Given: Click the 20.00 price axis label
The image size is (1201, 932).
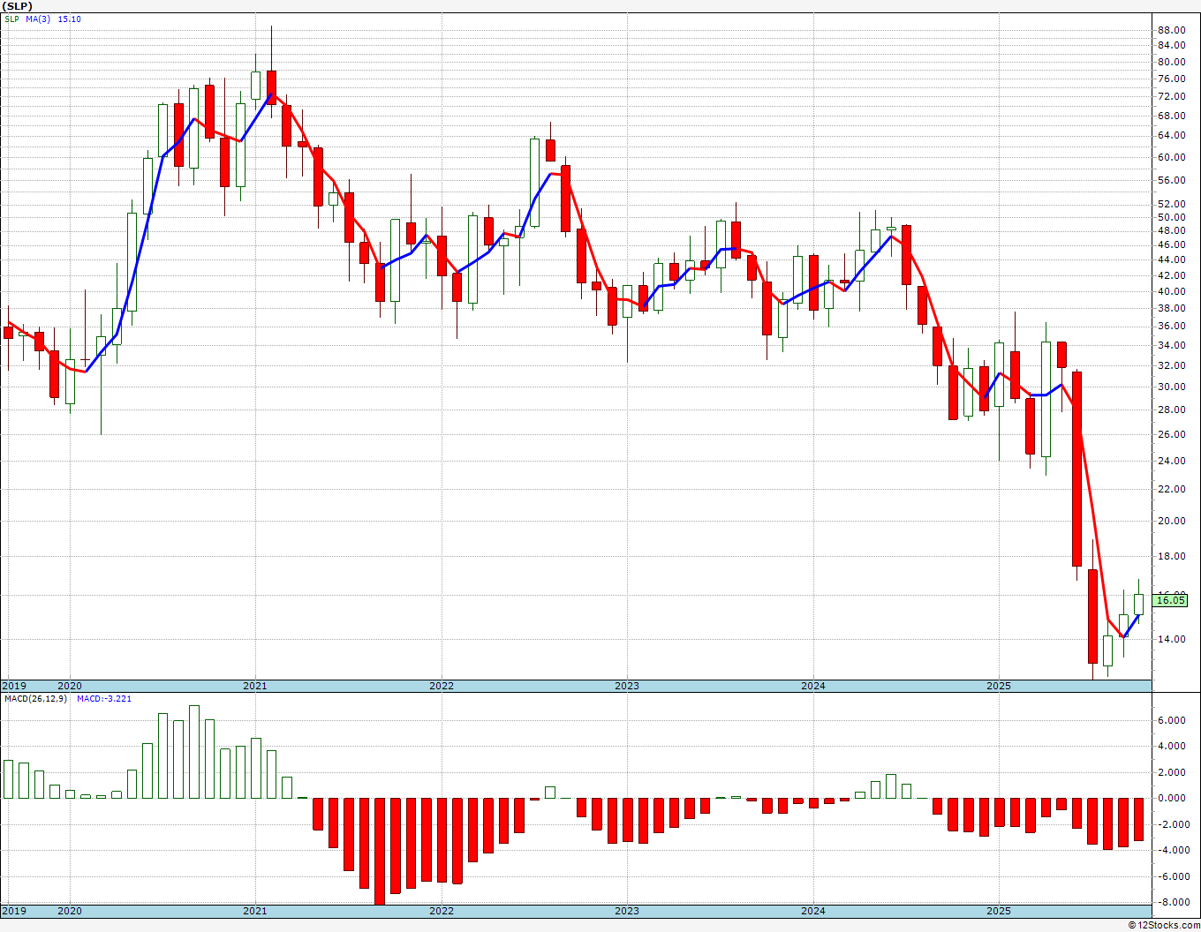Looking at the screenshot, I should pos(1171,521).
